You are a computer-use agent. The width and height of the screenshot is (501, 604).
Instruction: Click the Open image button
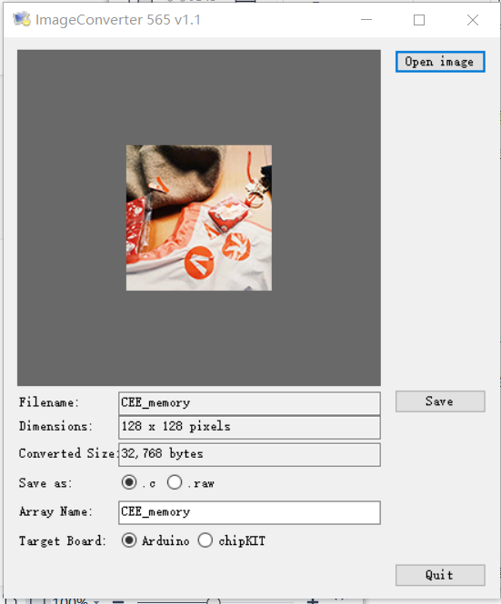coord(440,62)
